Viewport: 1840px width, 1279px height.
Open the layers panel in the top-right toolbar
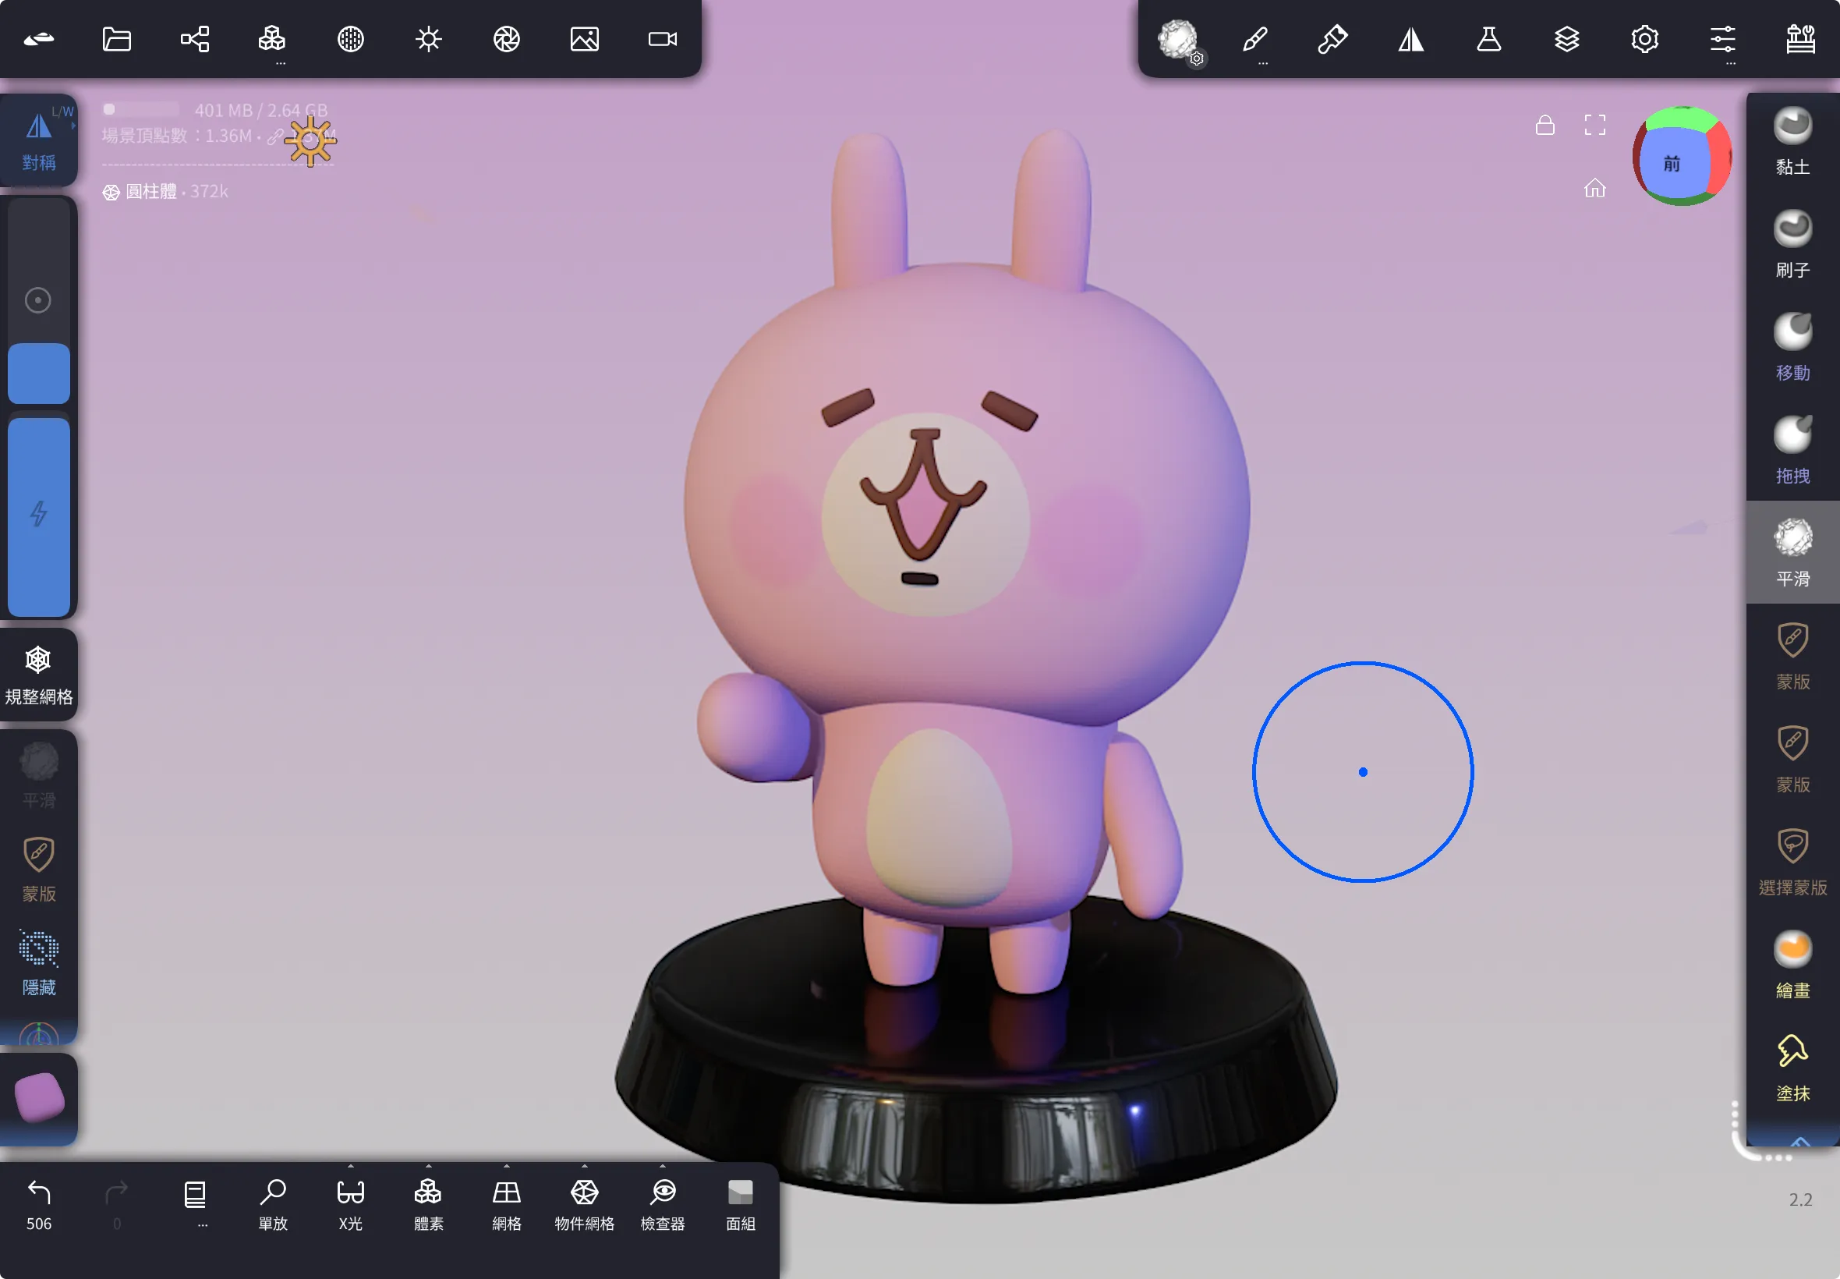[1566, 37]
